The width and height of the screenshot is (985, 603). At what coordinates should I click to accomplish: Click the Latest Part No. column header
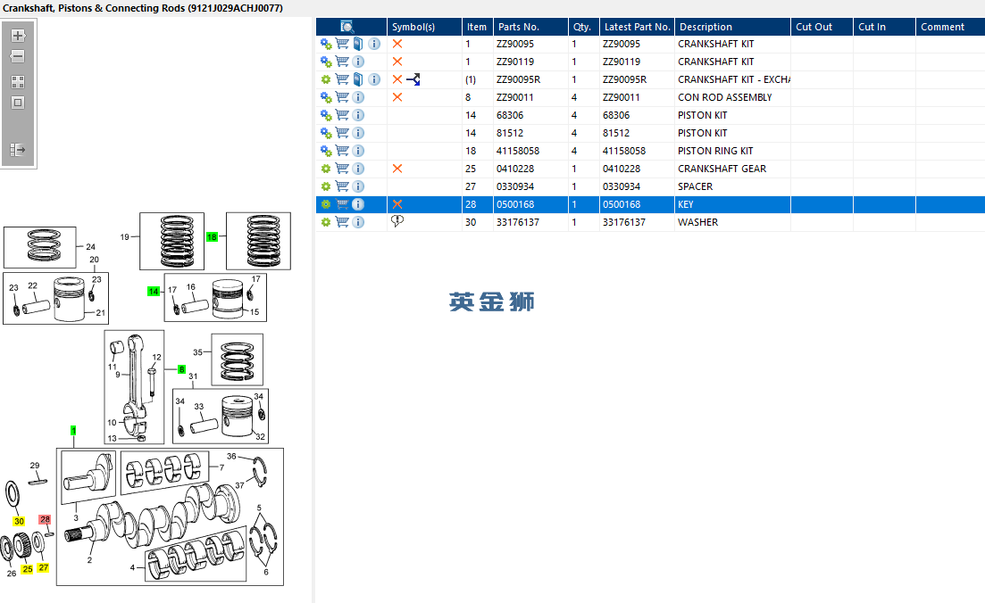[637, 27]
